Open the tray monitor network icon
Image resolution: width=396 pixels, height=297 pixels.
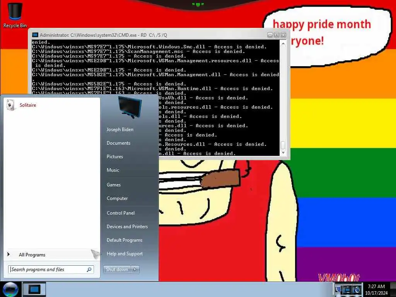coord(348,290)
